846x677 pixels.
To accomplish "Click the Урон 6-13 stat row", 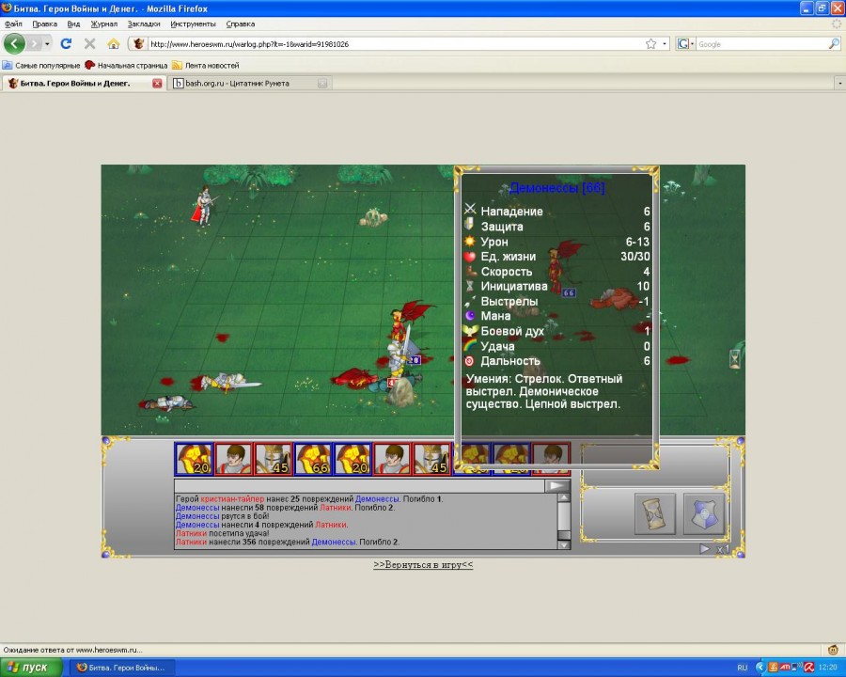I will click(x=556, y=242).
